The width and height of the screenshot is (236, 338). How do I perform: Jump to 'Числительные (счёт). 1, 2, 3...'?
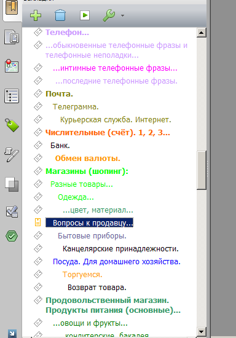coord(108,133)
